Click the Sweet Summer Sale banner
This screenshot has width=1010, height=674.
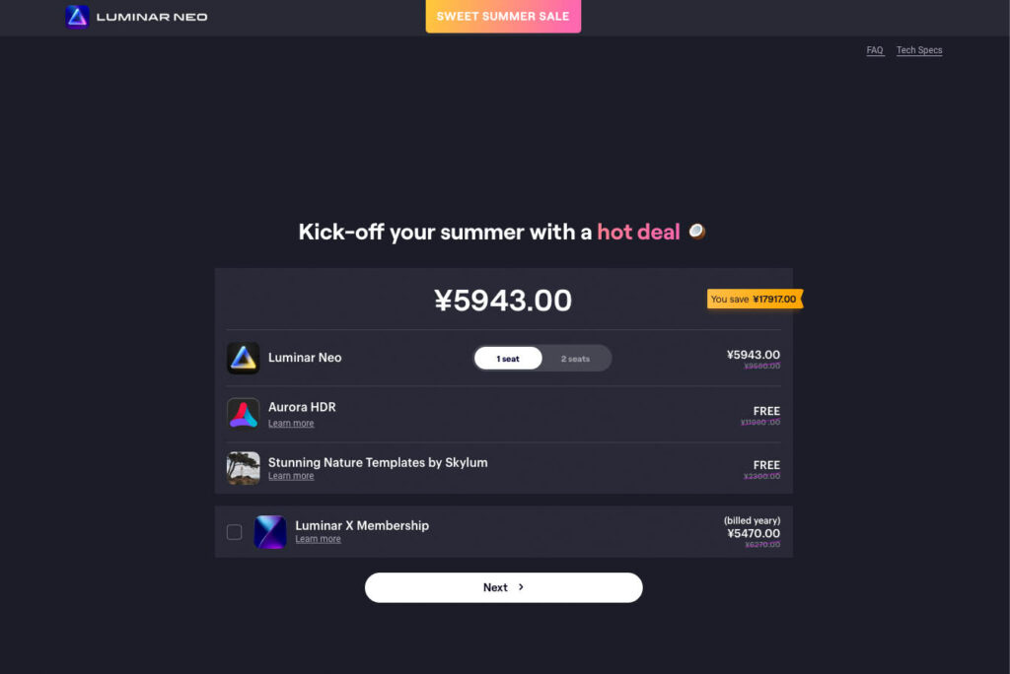tap(503, 16)
